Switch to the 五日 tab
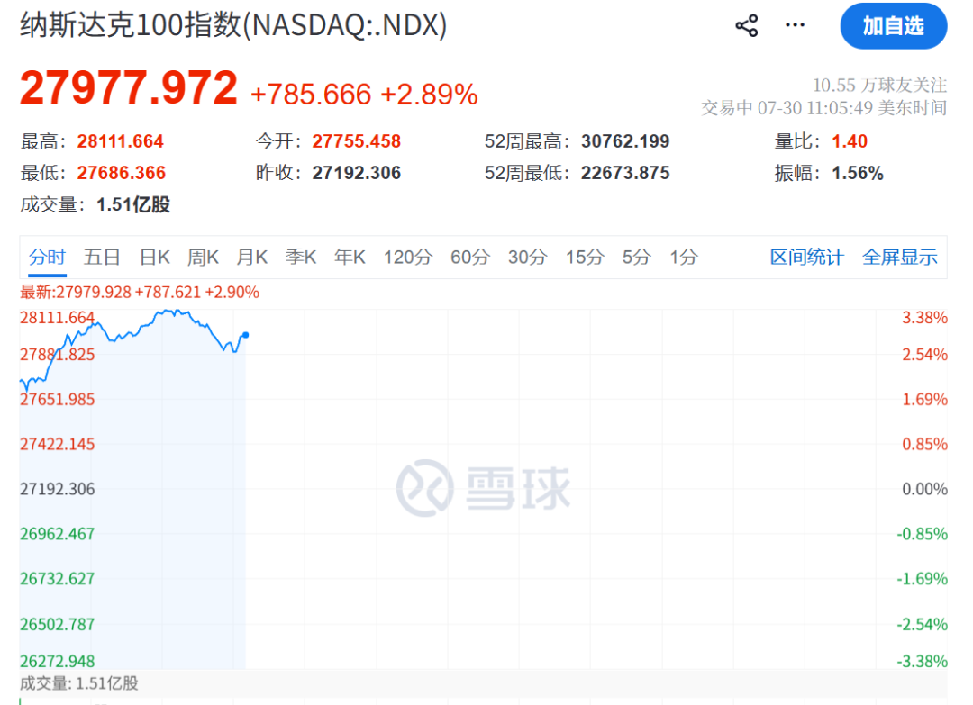 point(102,257)
